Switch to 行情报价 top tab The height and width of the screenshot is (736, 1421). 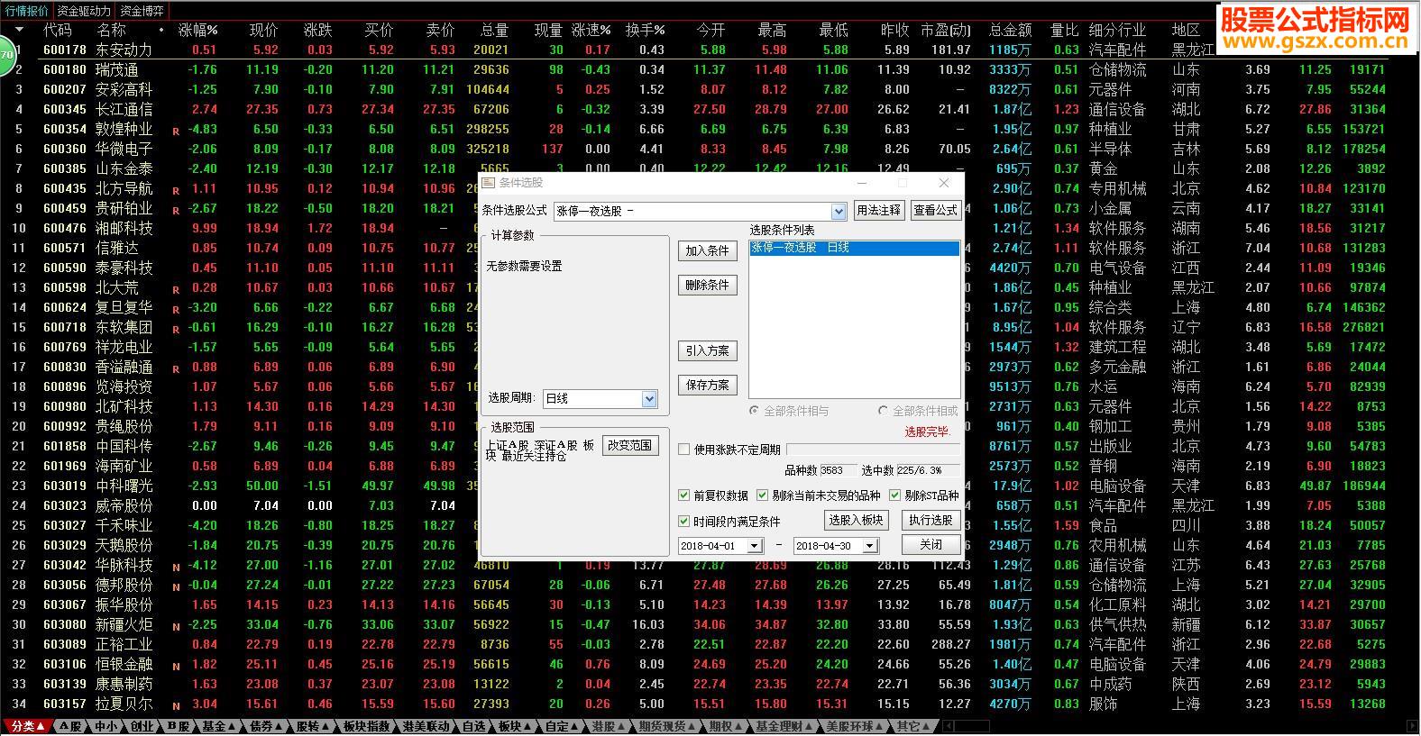[26, 11]
